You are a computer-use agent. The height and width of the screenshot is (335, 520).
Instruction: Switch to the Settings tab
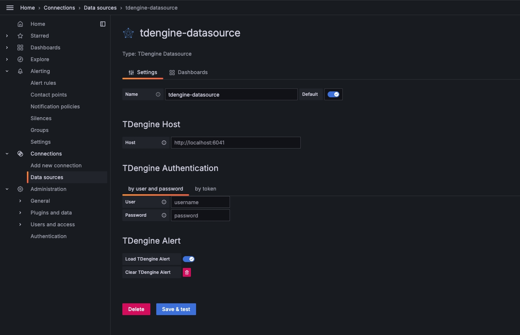(x=143, y=72)
